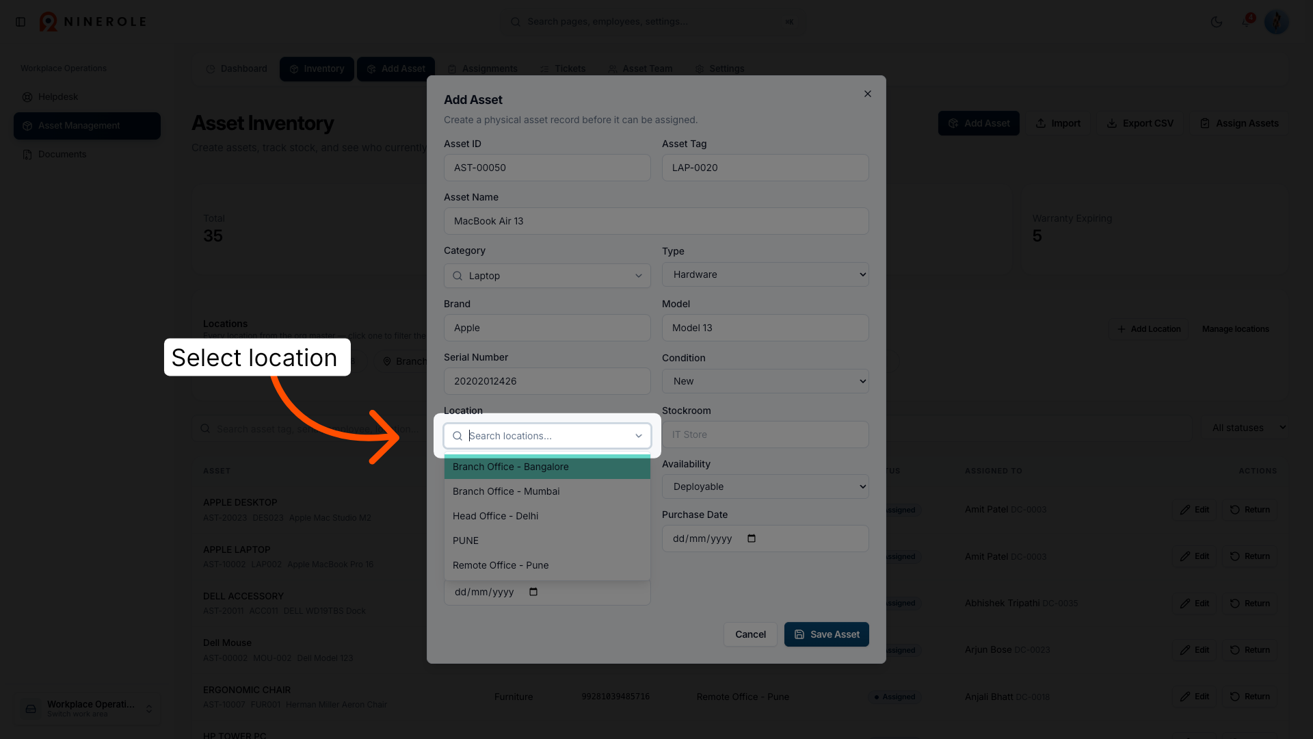Click the calendar icon in the date field below the location list
The width and height of the screenshot is (1313, 739).
pyautogui.click(x=533, y=592)
